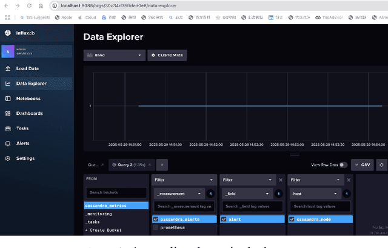Download results with CSV button
The image size is (388, 248).
(363, 165)
